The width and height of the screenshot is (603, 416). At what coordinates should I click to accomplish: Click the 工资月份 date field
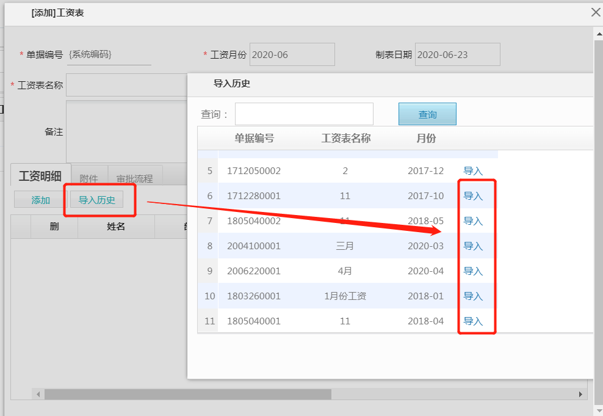(x=292, y=54)
